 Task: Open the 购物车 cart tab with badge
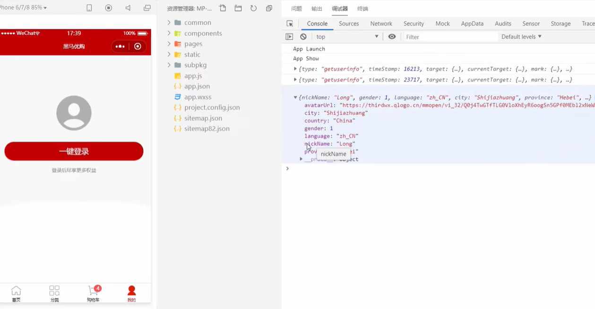click(93, 293)
